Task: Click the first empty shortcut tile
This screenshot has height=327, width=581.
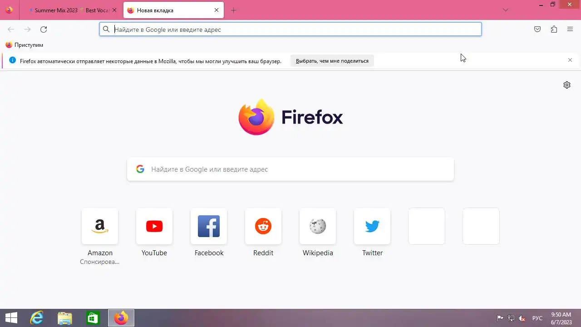Action: 427,226
